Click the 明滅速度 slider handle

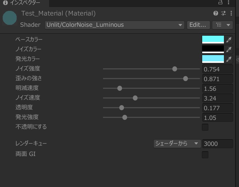[120, 88]
